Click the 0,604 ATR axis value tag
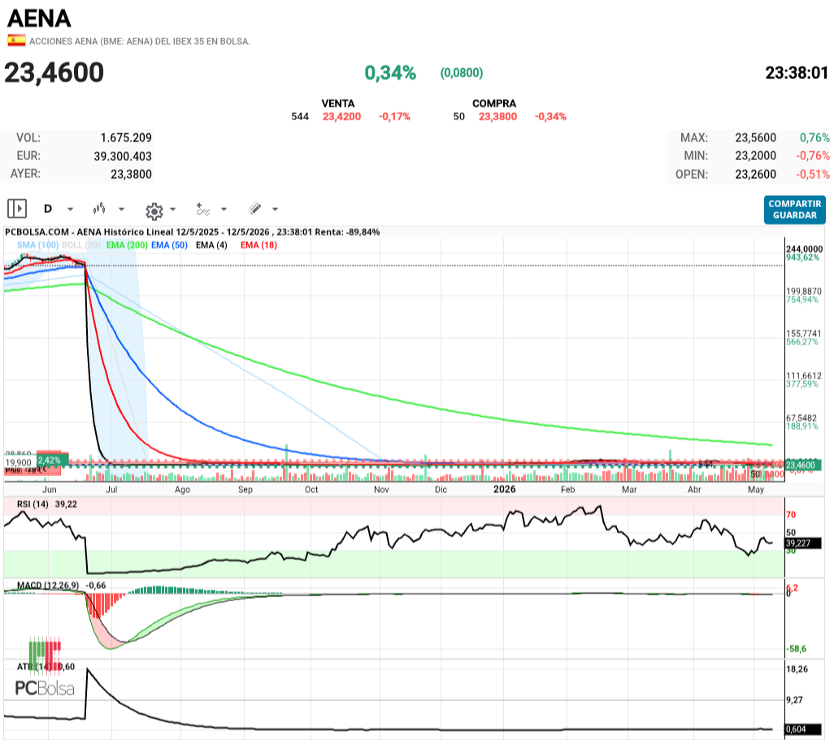834x740 pixels. click(x=803, y=729)
